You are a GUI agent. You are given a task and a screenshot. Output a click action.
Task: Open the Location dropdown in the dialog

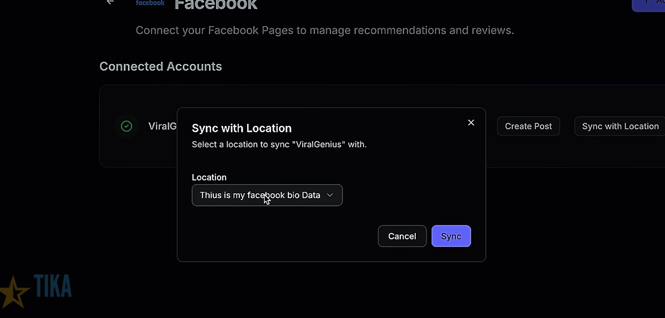pyautogui.click(x=267, y=195)
